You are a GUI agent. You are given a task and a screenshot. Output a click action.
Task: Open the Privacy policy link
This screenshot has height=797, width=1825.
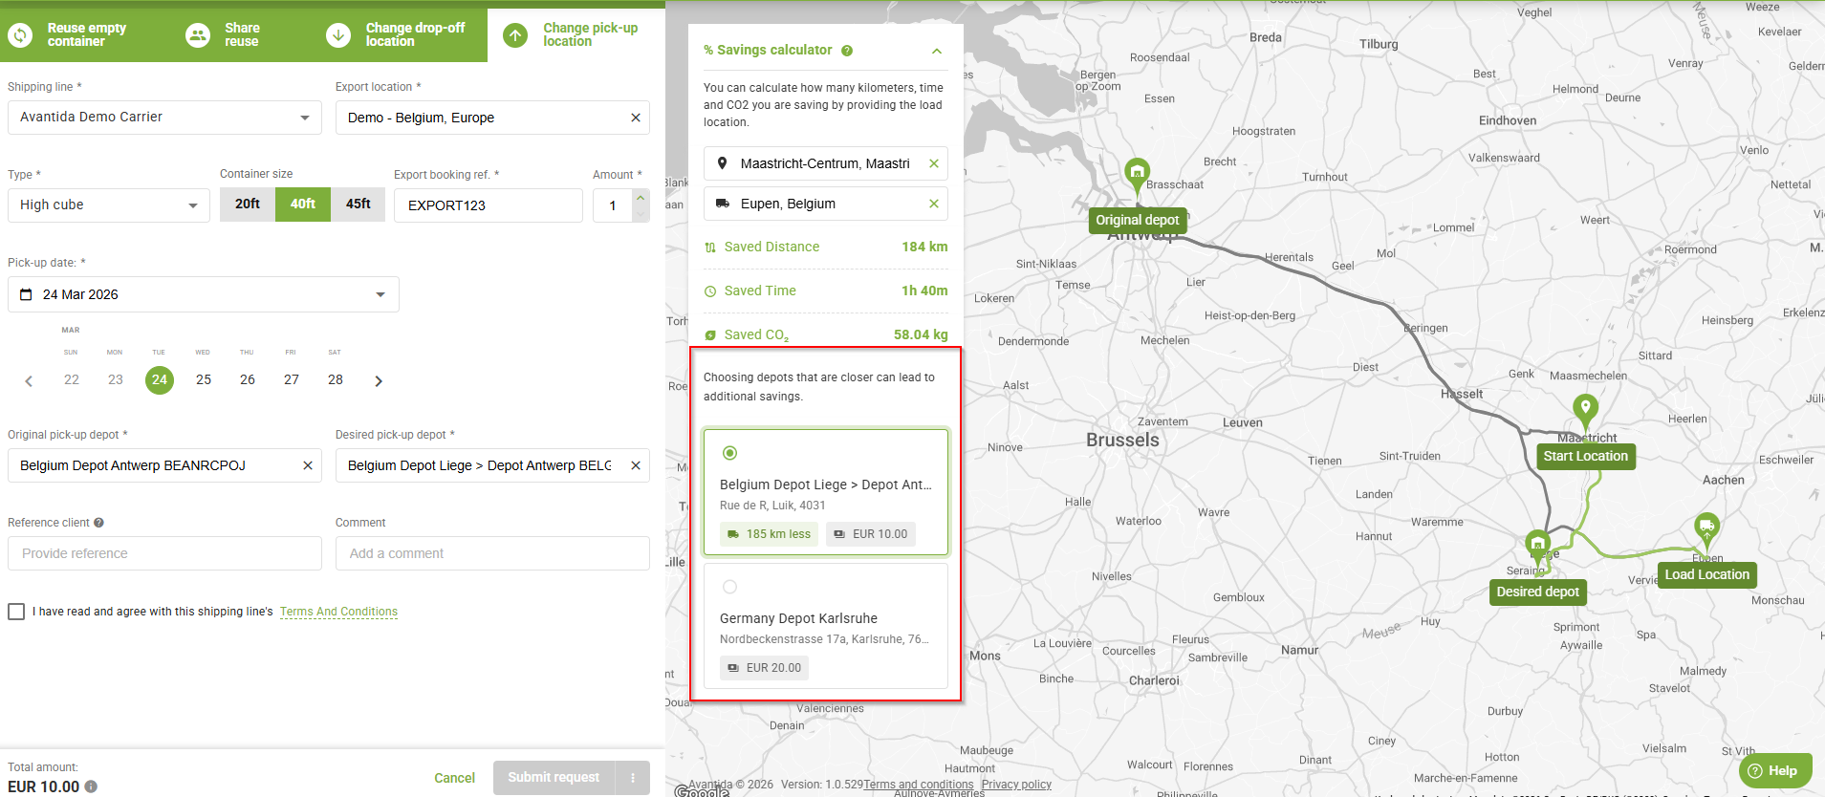[x=1016, y=785]
